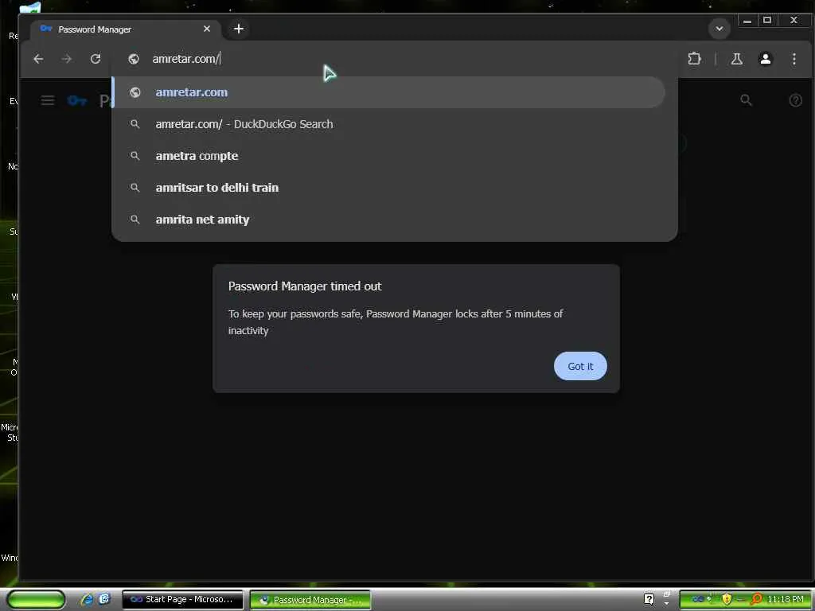This screenshot has height=611, width=815.
Task: Click the second quick launch icon
Action: [x=104, y=599]
